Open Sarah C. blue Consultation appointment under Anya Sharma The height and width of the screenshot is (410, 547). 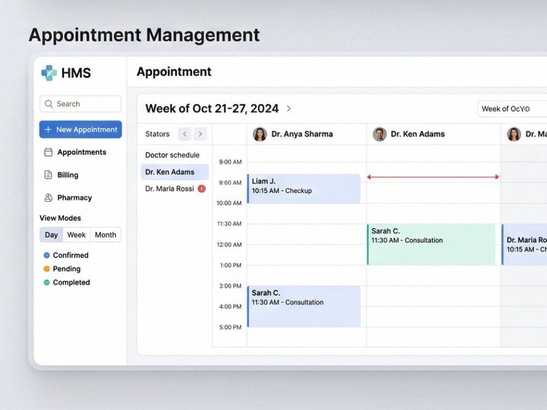pyautogui.click(x=304, y=307)
